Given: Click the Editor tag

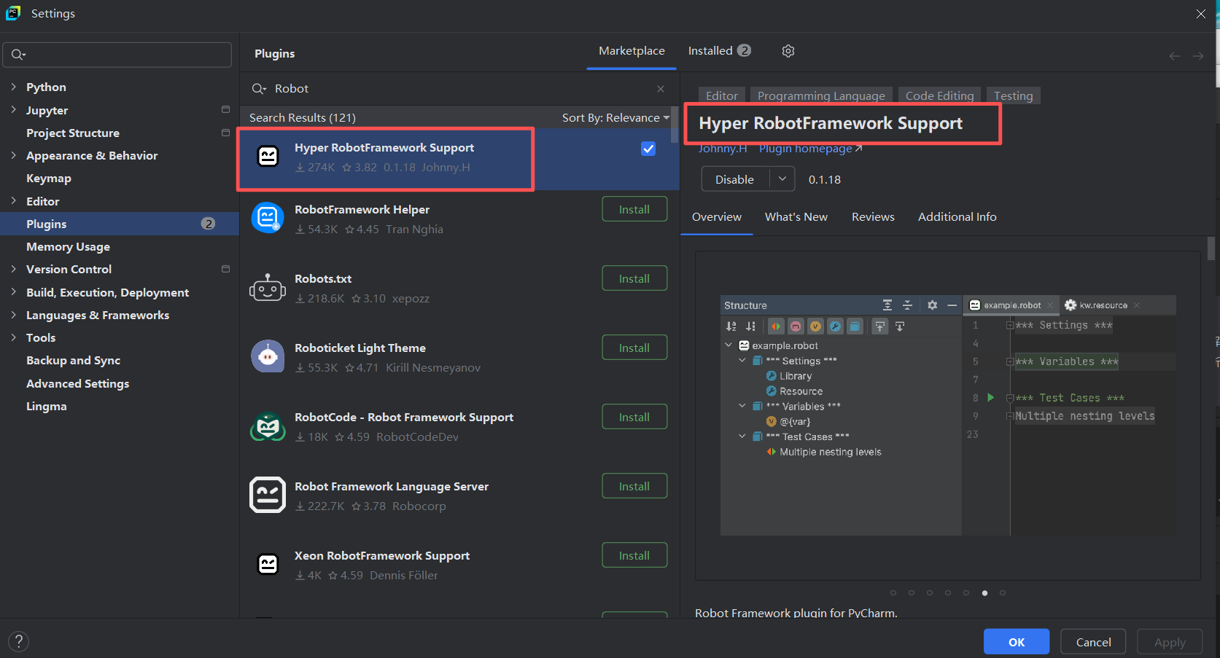Looking at the screenshot, I should [722, 95].
